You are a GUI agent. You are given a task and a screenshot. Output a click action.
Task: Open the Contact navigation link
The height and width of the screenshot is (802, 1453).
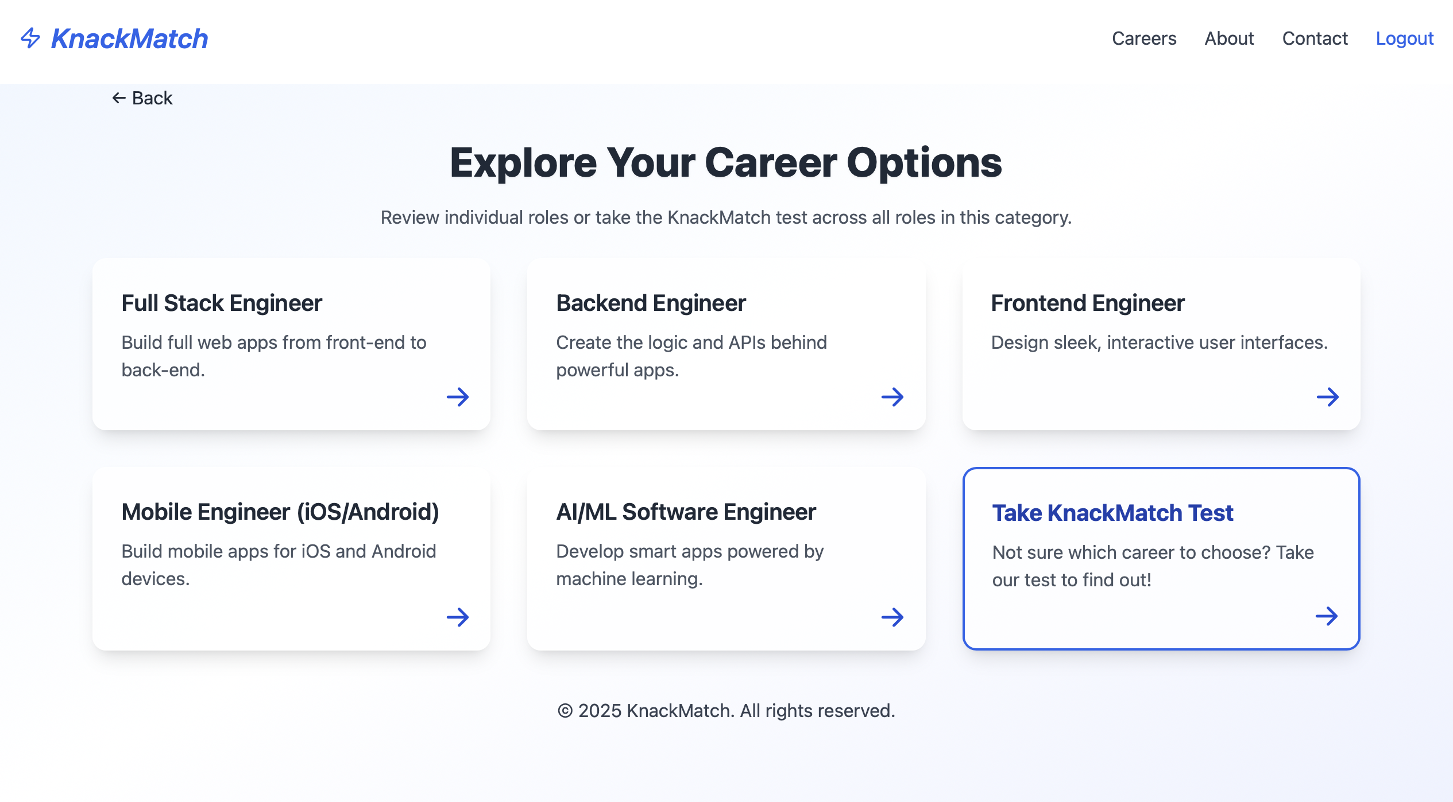pos(1315,38)
